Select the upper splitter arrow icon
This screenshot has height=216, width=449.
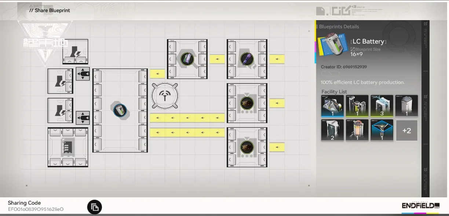83,74
